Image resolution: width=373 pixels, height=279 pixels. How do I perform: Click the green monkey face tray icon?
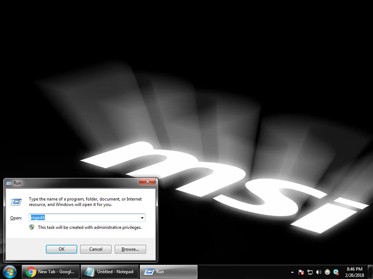point(327,272)
